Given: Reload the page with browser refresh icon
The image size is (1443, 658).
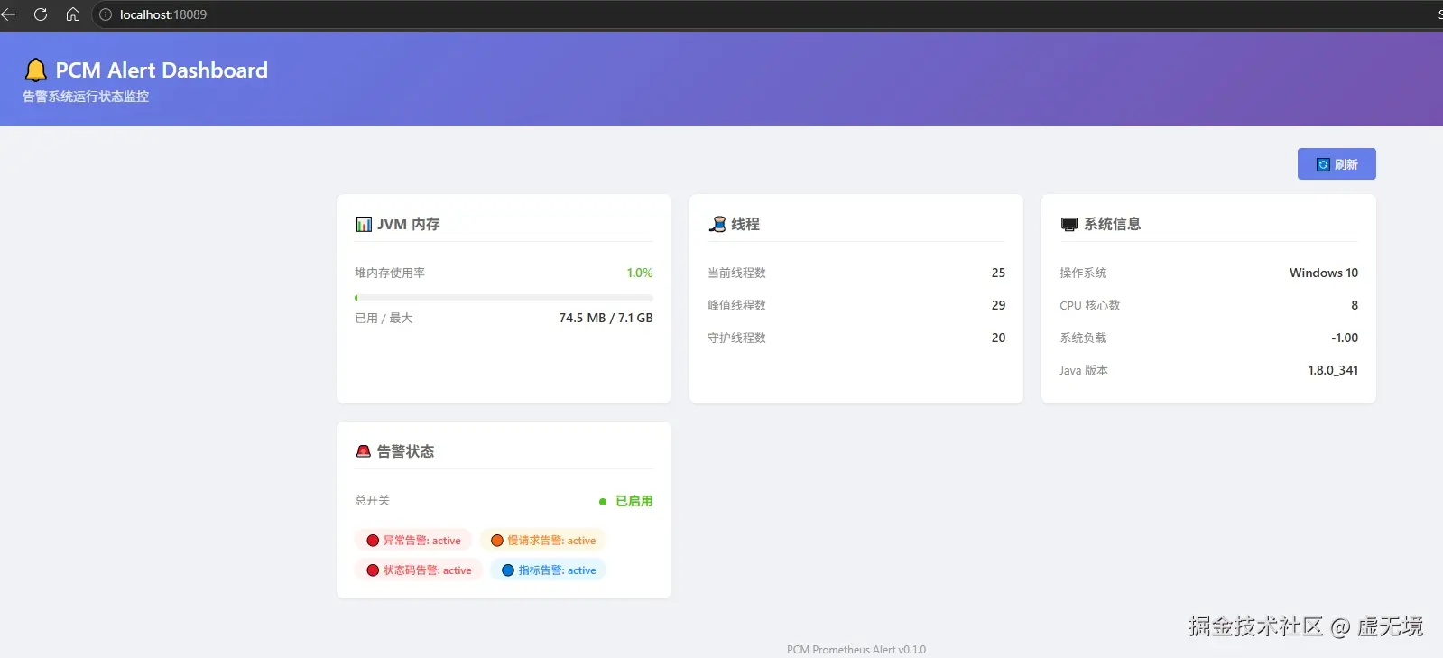Looking at the screenshot, I should pos(41,14).
